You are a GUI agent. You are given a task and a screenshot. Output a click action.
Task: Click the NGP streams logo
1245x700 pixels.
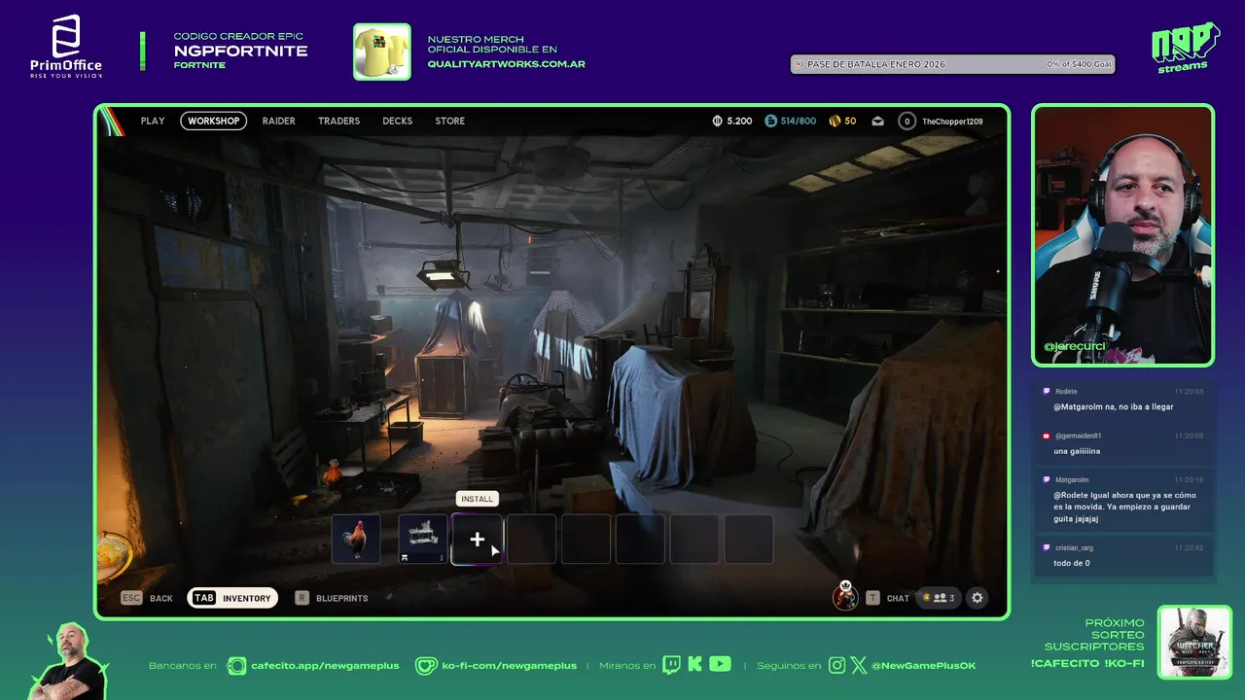click(1185, 47)
